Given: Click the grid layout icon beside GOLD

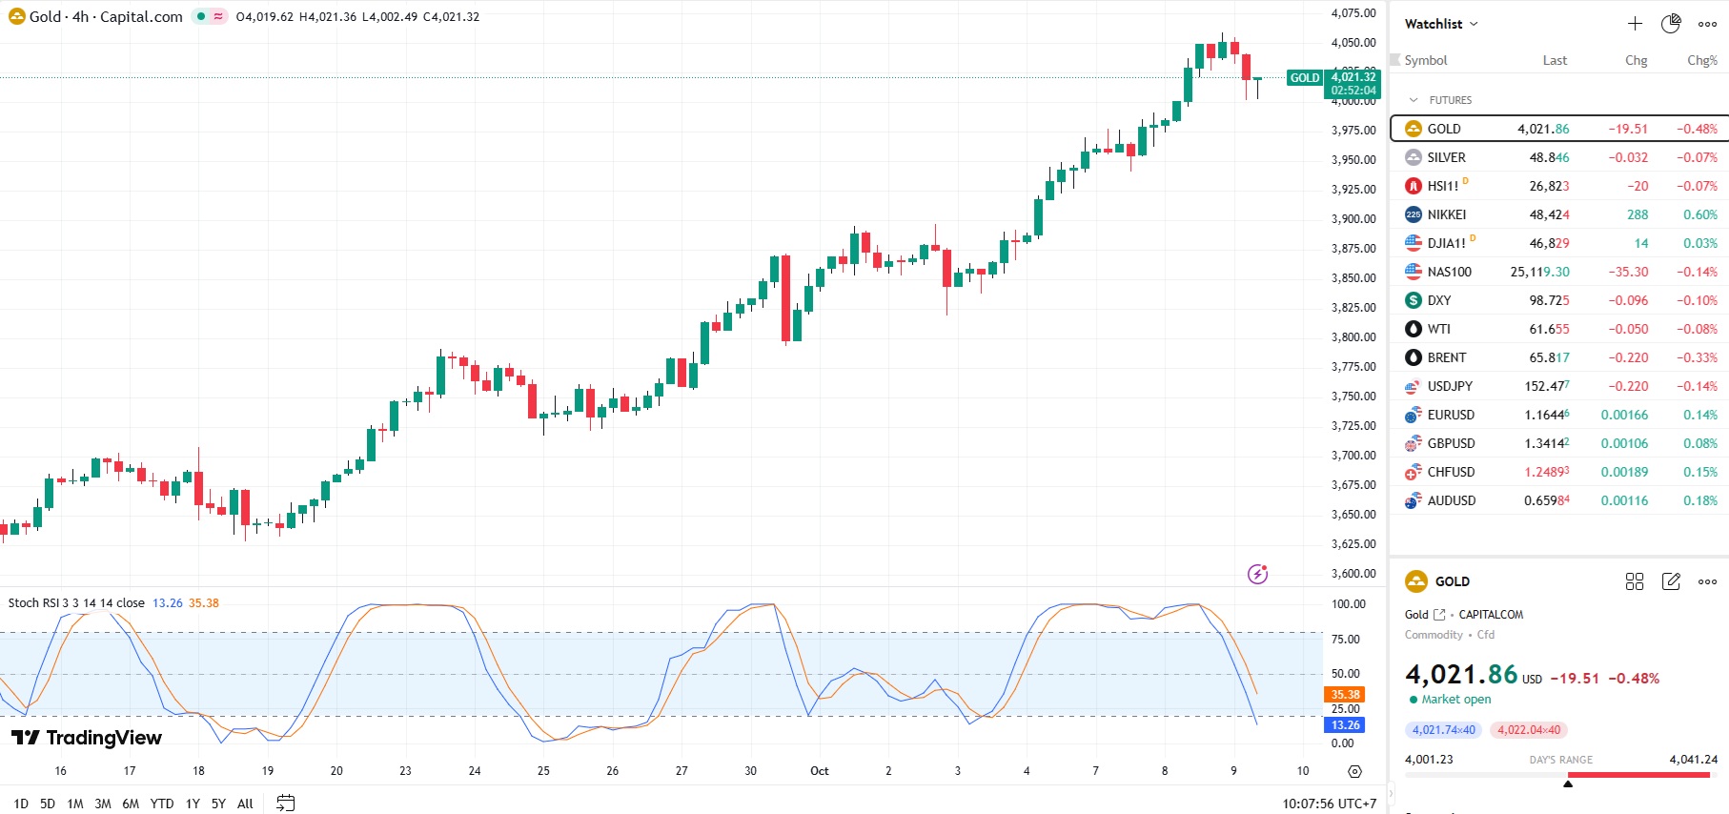Looking at the screenshot, I should click(1635, 581).
